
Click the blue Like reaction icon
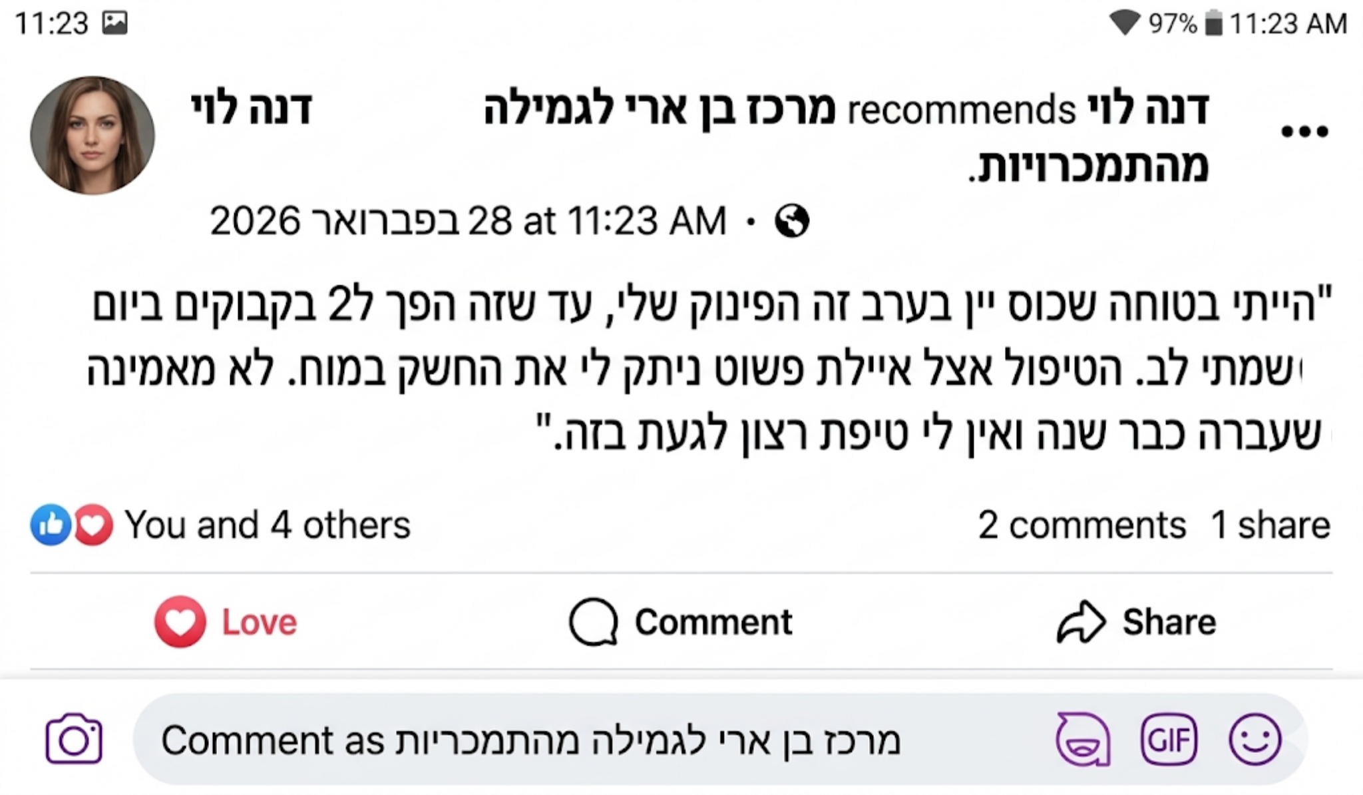click(x=51, y=525)
